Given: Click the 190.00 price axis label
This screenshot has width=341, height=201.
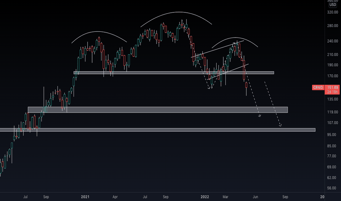Looking at the screenshot, I should coord(333,65).
